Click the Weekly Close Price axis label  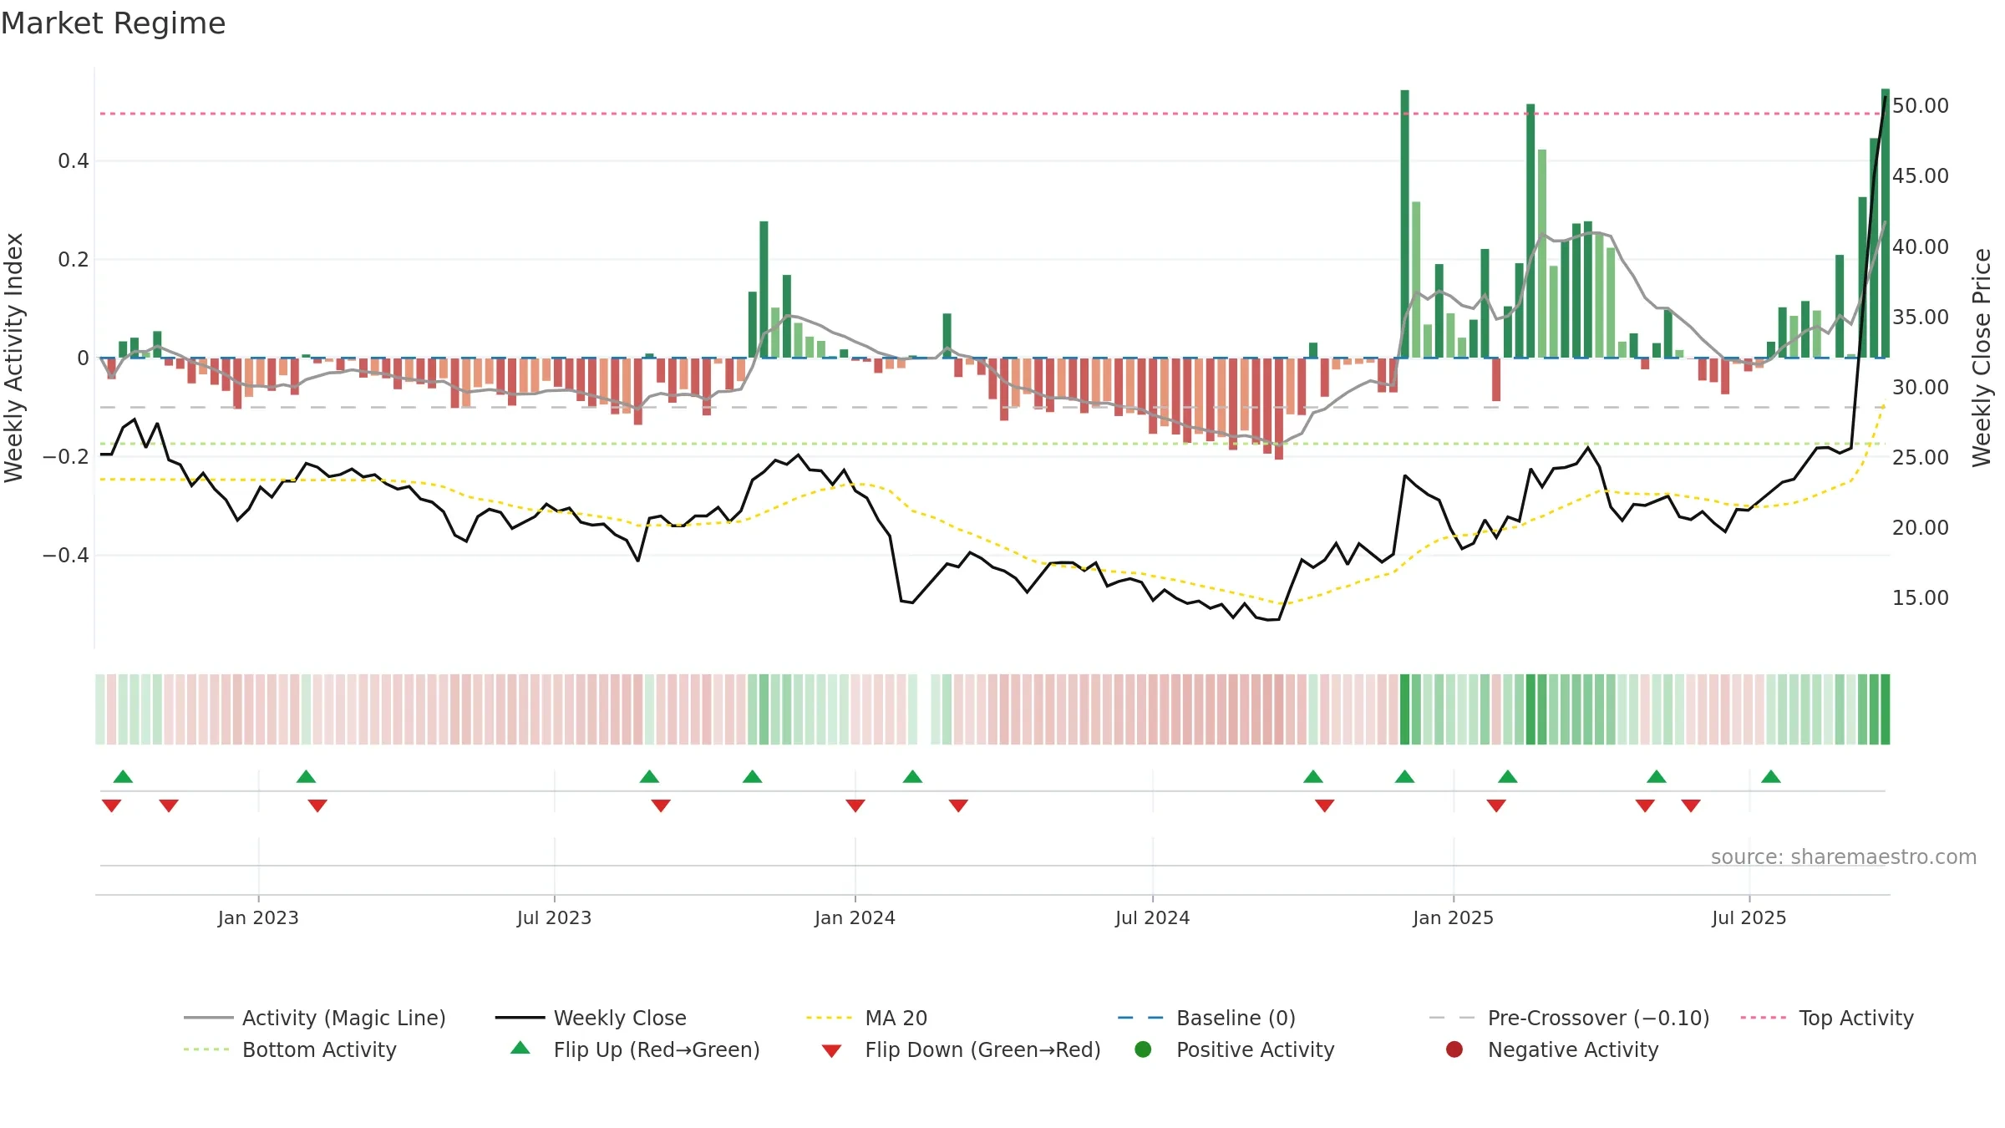[x=1982, y=358]
